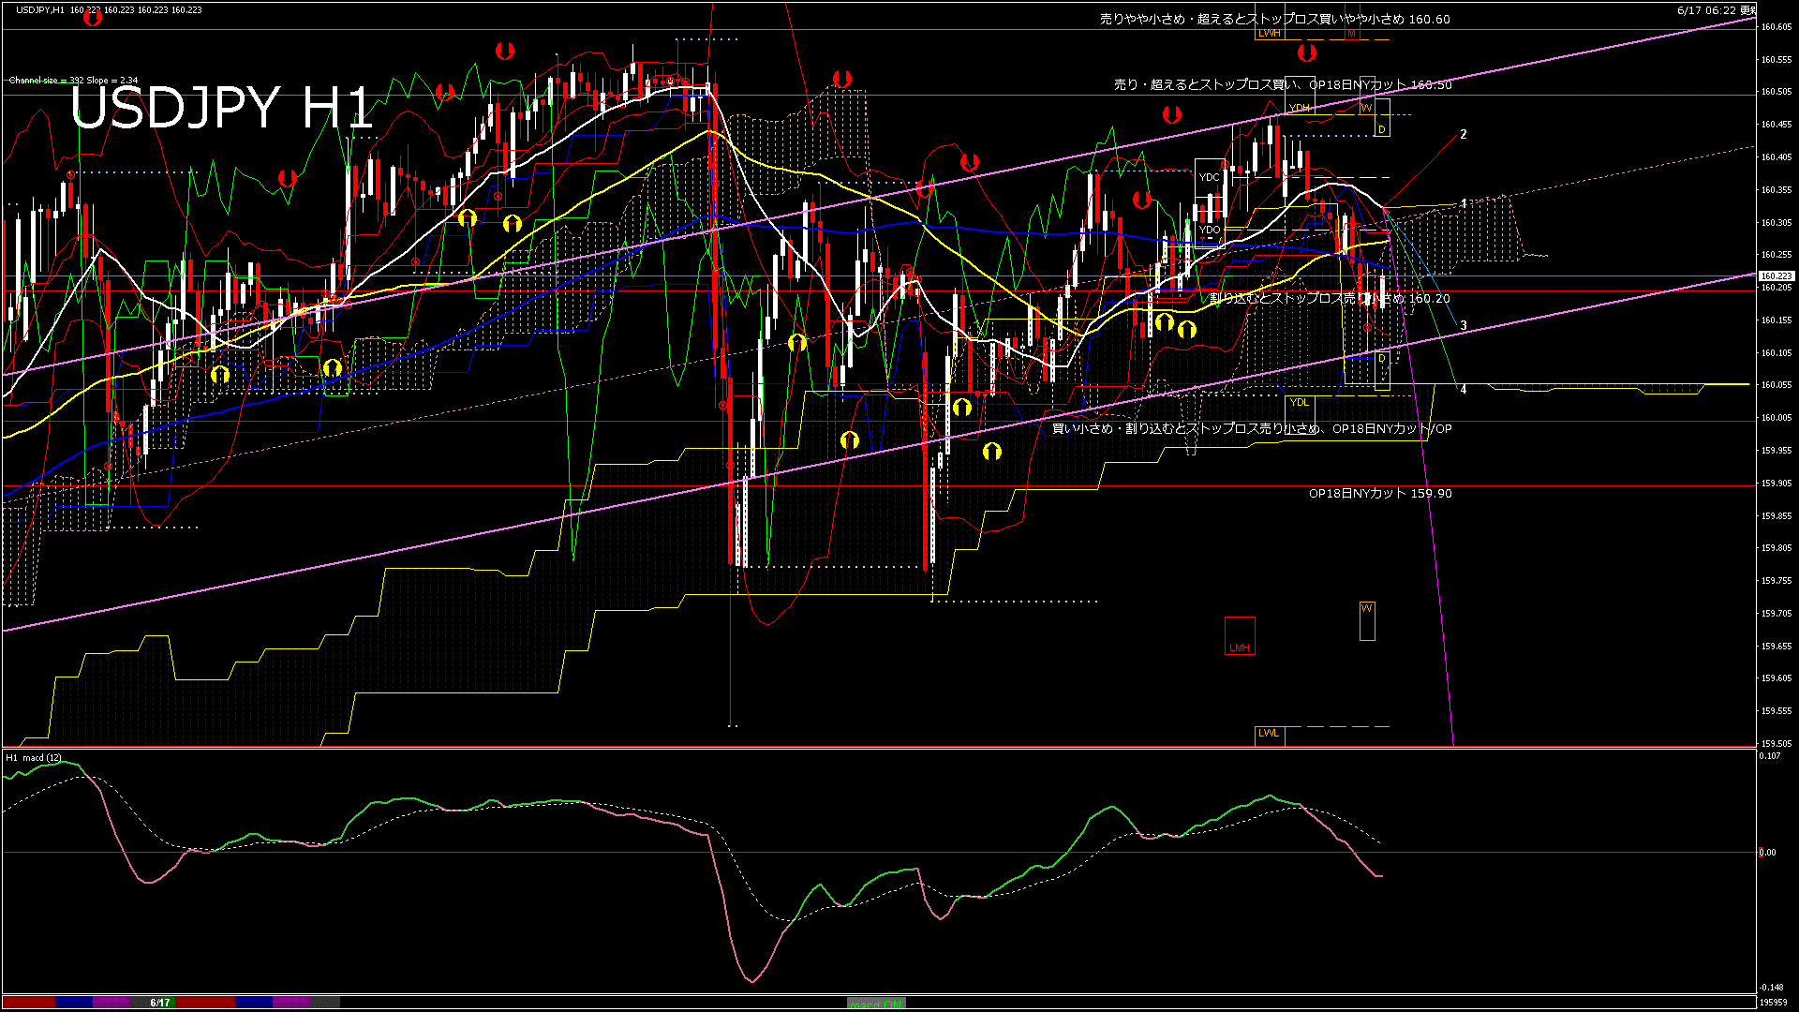The height and width of the screenshot is (1012, 1799).
Task: Click the 0.107 MACD axis value
Action: (x=1770, y=756)
